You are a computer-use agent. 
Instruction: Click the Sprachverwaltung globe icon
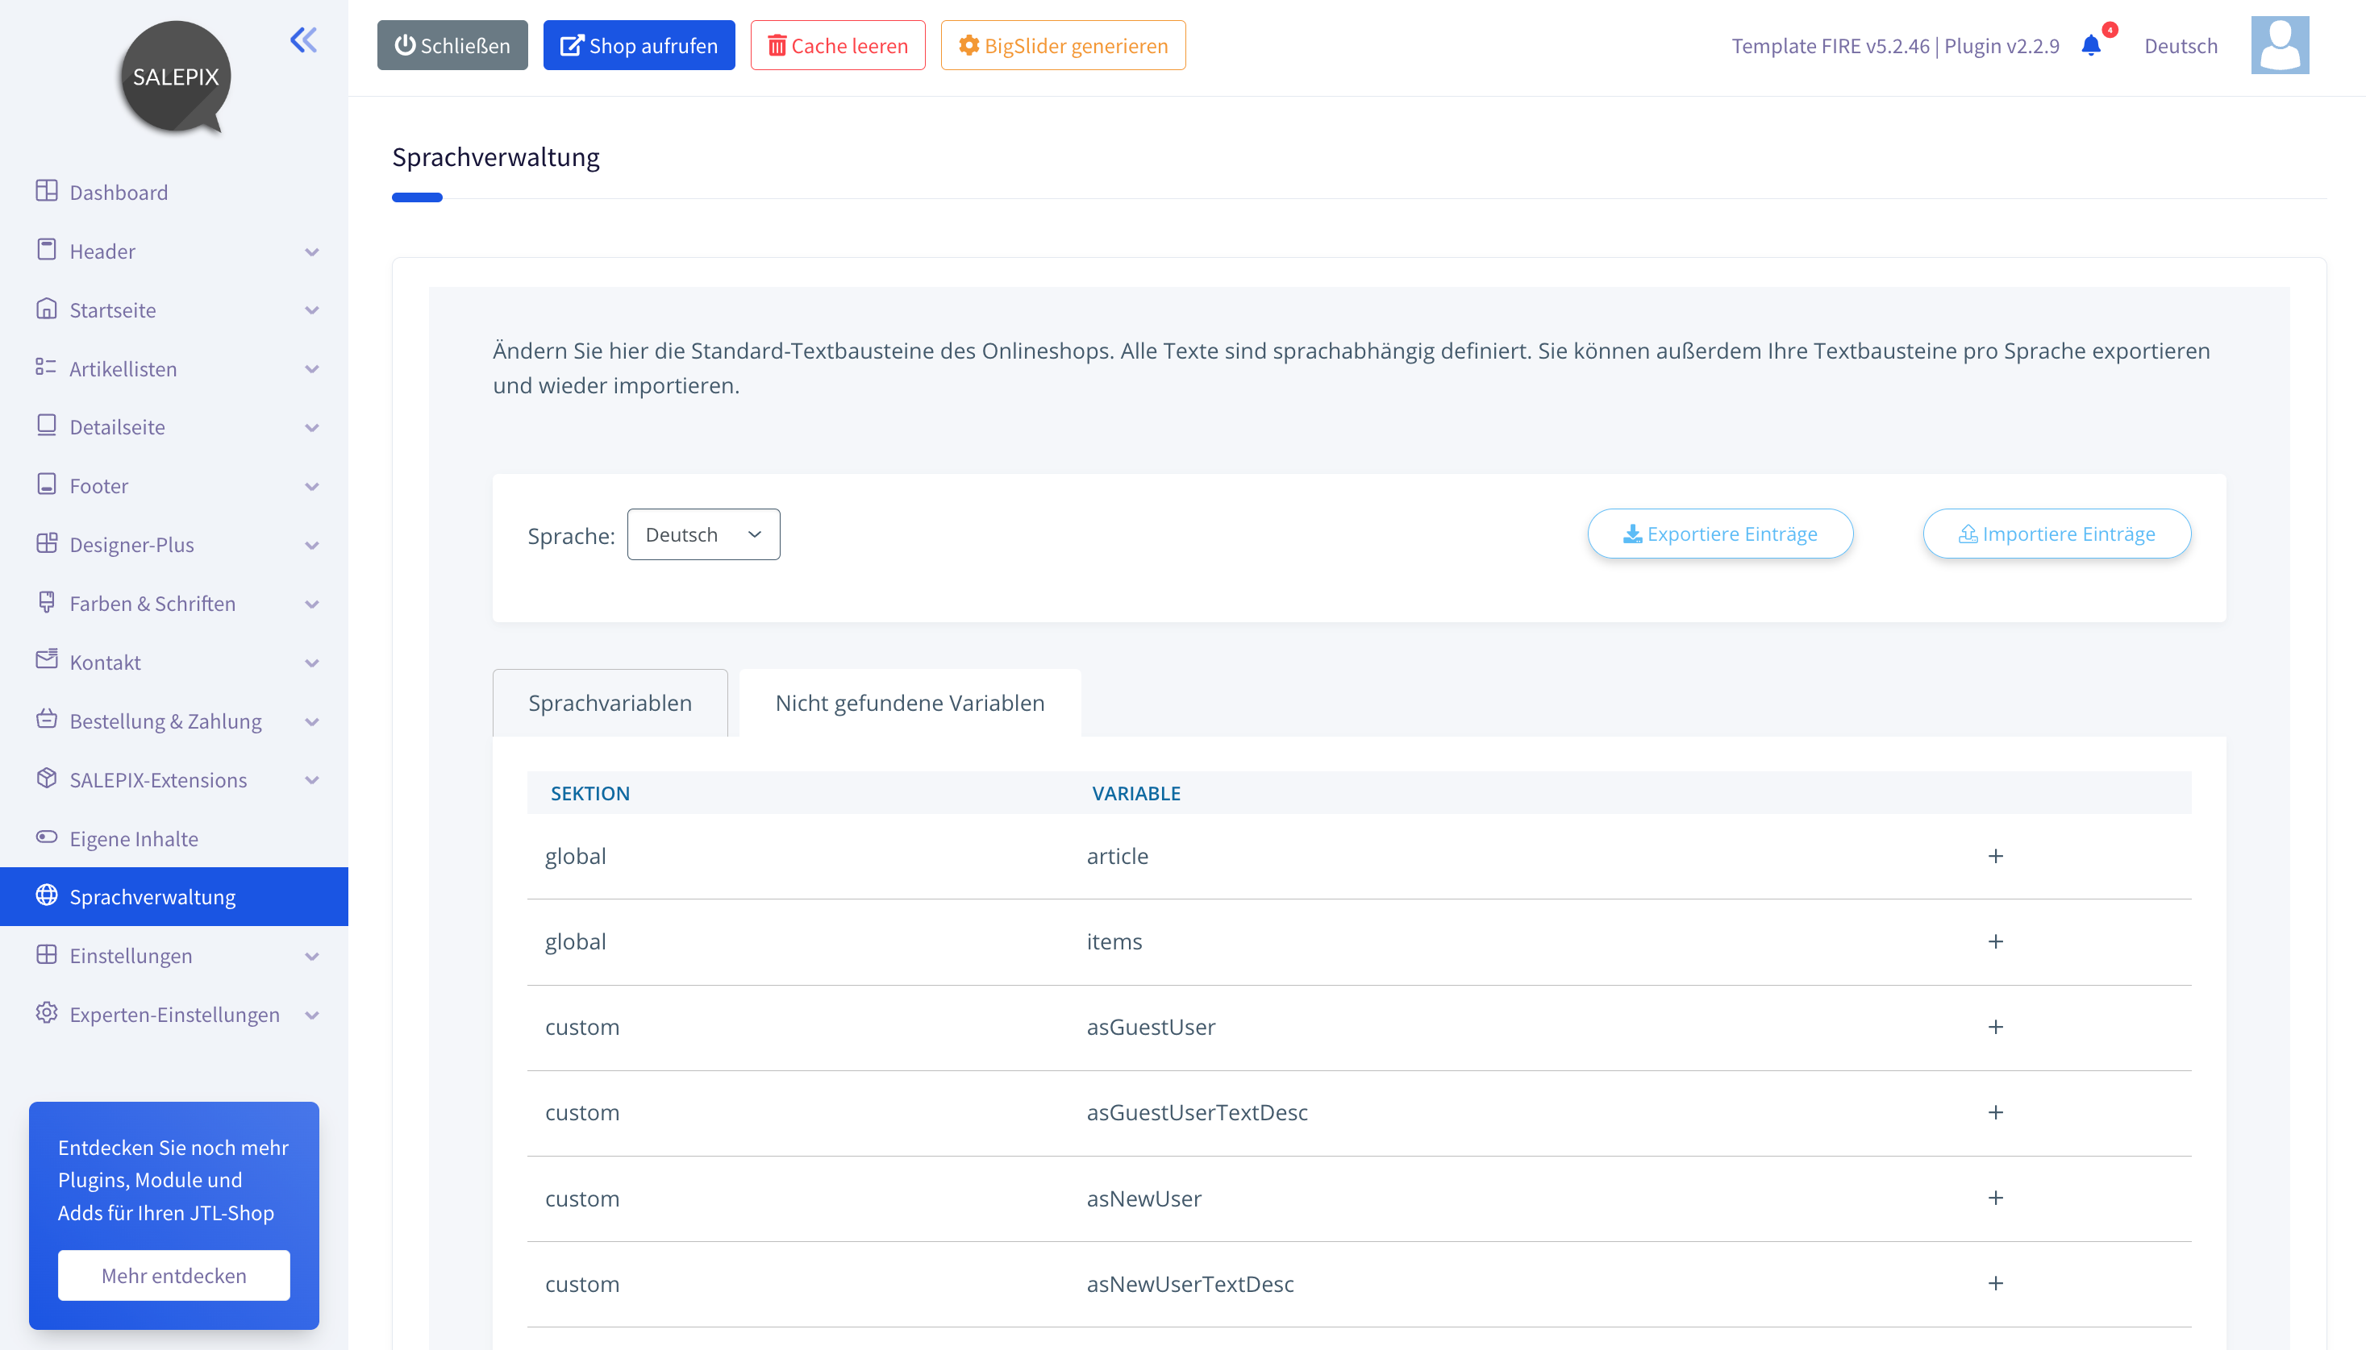point(47,895)
